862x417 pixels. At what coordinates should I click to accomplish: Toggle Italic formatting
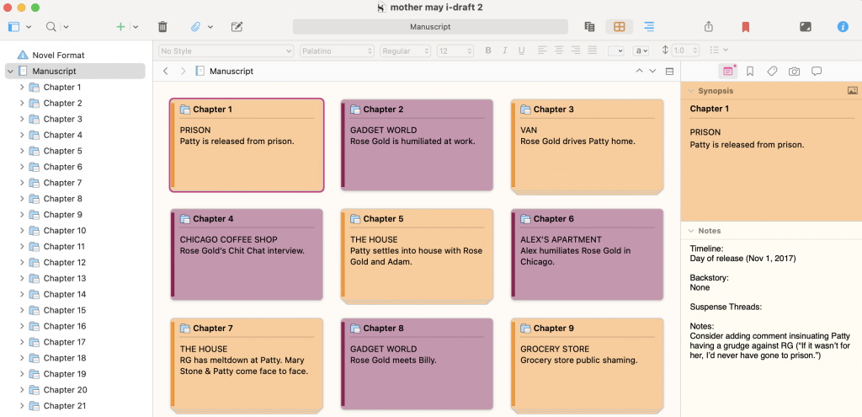[x=505, y=51]
